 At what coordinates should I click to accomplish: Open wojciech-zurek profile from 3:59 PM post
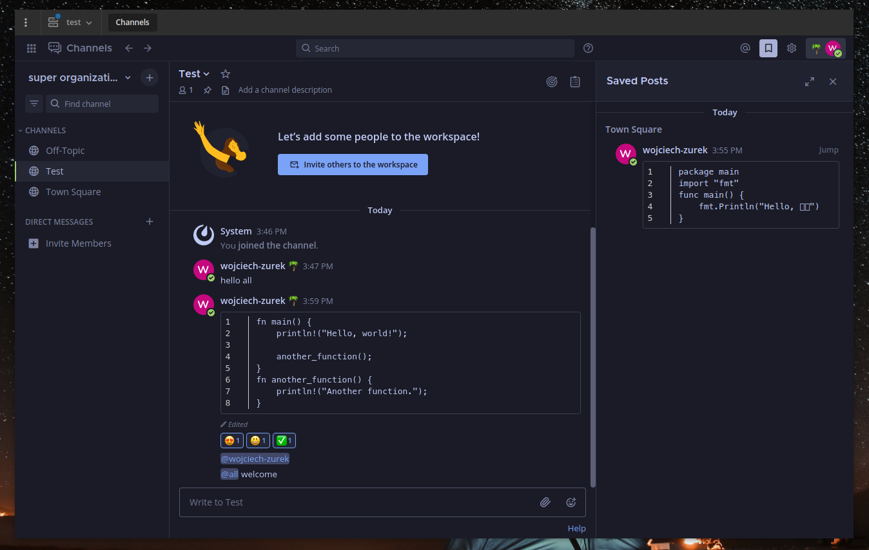tap(253, 301)
